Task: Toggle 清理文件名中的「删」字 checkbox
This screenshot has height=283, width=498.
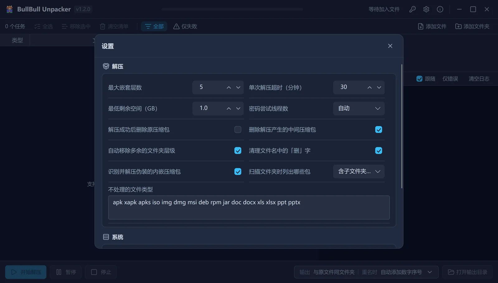Action: click(378, 151)
